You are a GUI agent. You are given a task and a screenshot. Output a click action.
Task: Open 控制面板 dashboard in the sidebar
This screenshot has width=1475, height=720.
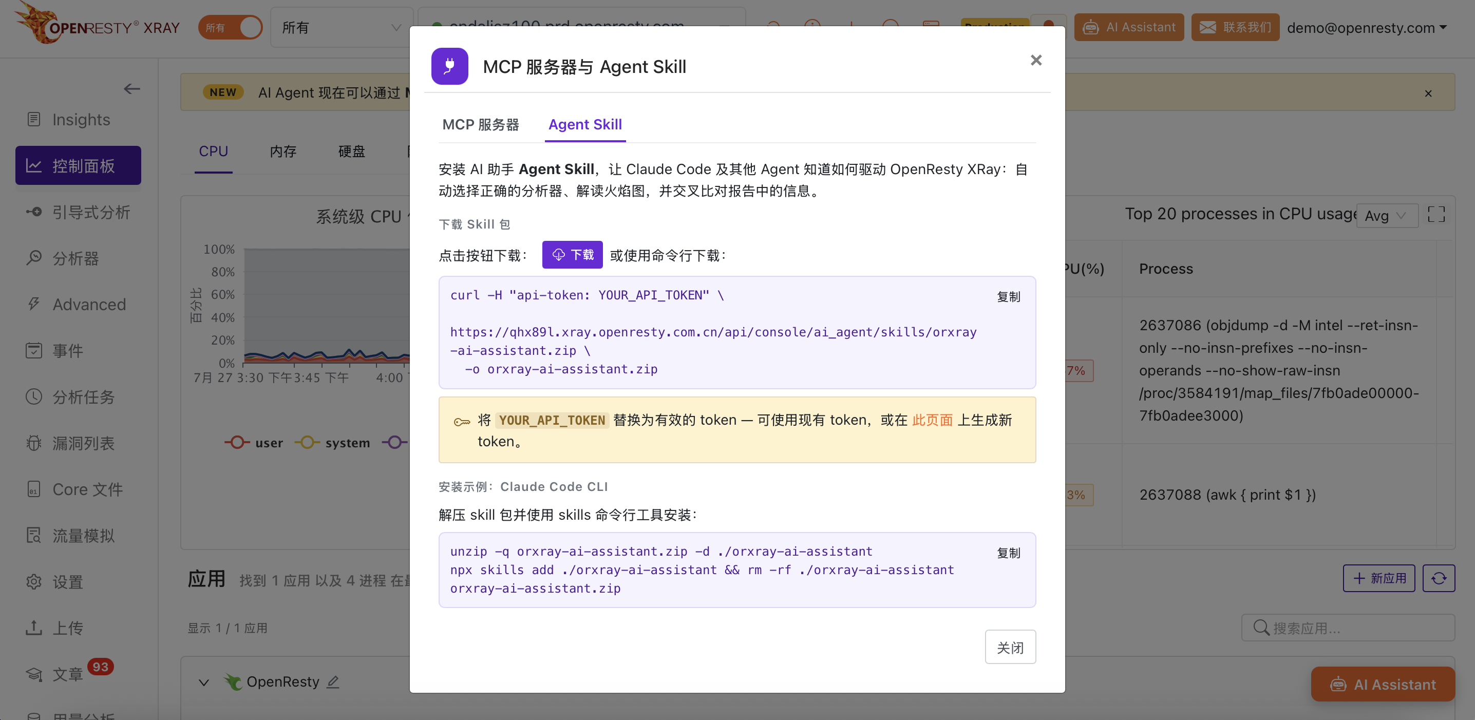(79, 165)
